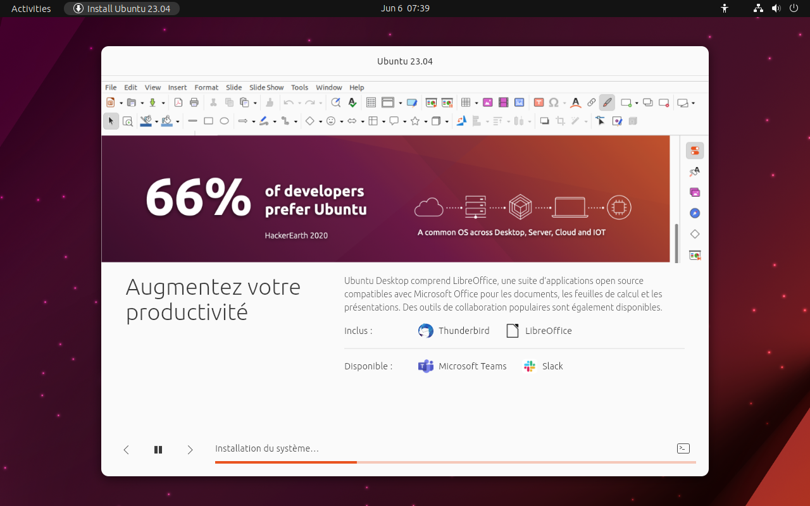Click the Insert Audio or Video icon
810x506 pixels.
[504, 102]
